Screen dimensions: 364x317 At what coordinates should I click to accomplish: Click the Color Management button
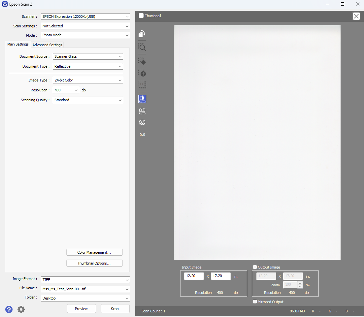click(x=94, y=252)
